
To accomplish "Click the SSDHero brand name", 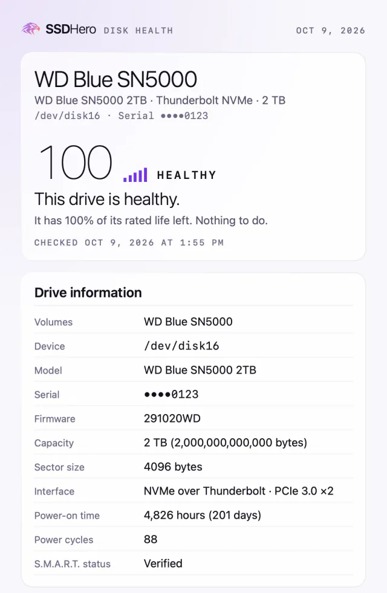I will point(71,29).
